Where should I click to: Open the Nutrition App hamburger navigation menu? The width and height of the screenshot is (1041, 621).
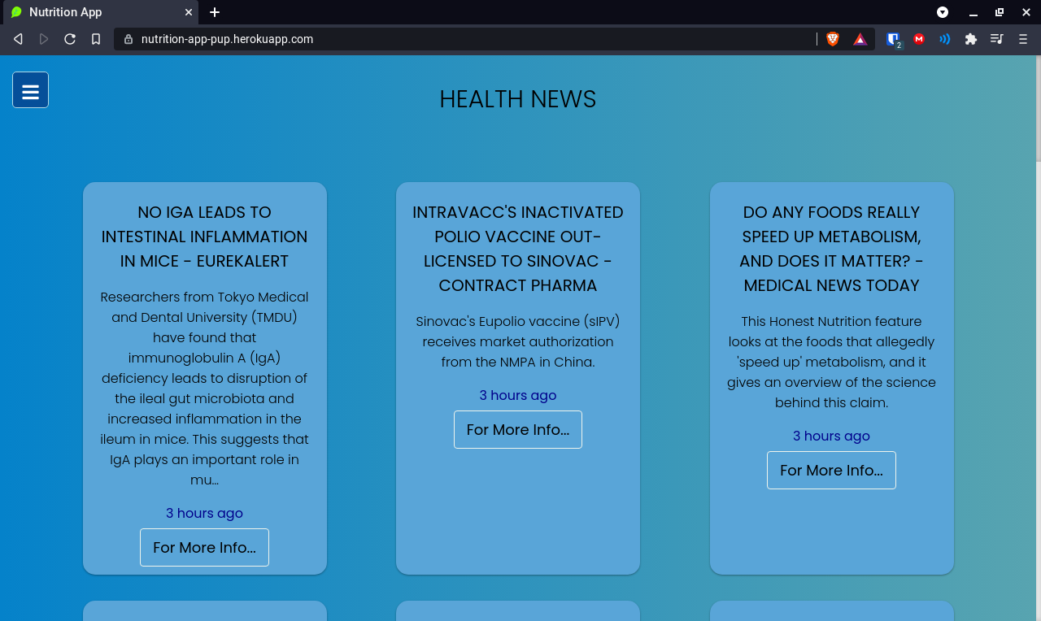pyautogui.click(x=30, y=89)
